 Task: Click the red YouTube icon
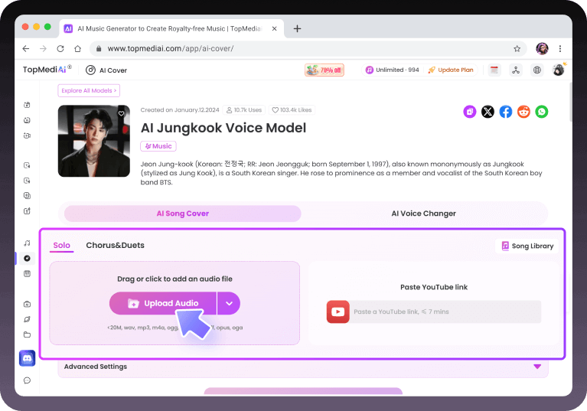(338, 312)
